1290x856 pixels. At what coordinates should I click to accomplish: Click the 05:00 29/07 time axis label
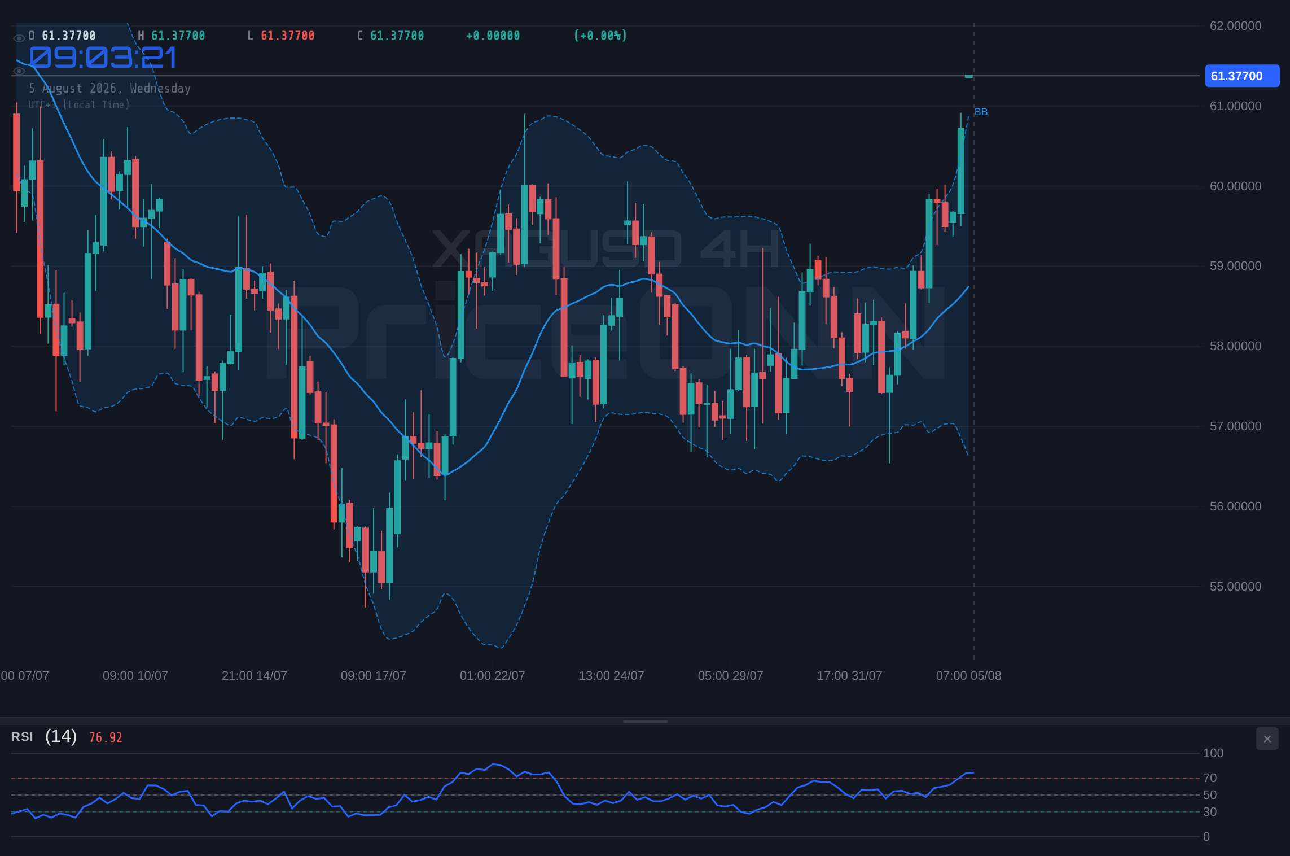tap(730, 675)
